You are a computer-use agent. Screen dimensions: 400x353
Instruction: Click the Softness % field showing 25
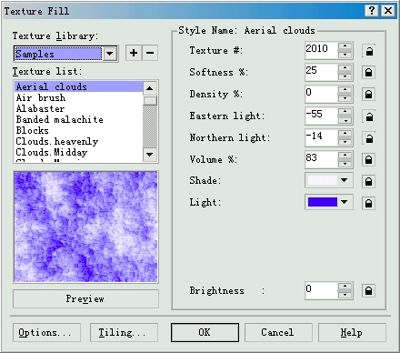click(321, 72)
